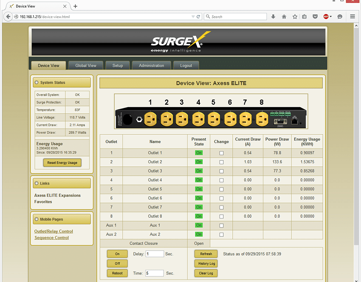
Task: Open a new browser tab
Action: 75,6
